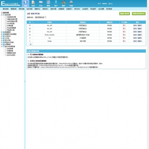Screen dimensions: 149x149
Task: Open the Columns folder icon in top bar
Action: click(x=41, y=4)
